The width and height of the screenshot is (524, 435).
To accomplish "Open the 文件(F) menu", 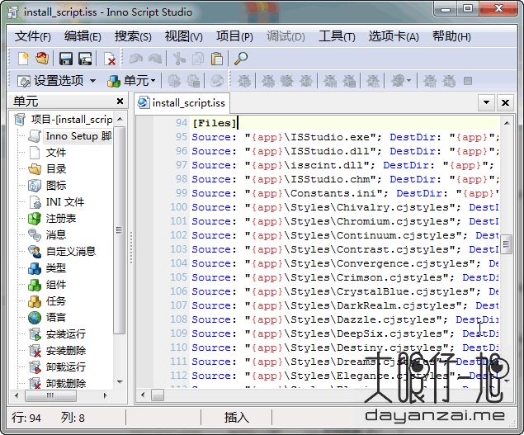I will coord(32,36).
